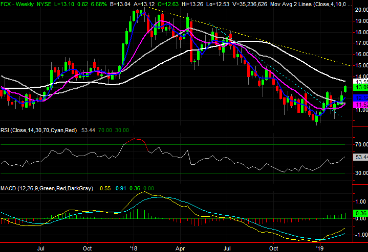Click the white 13.55 moving average tag
368x252 pixels.
pyautogui.click(x=361, y=82)
